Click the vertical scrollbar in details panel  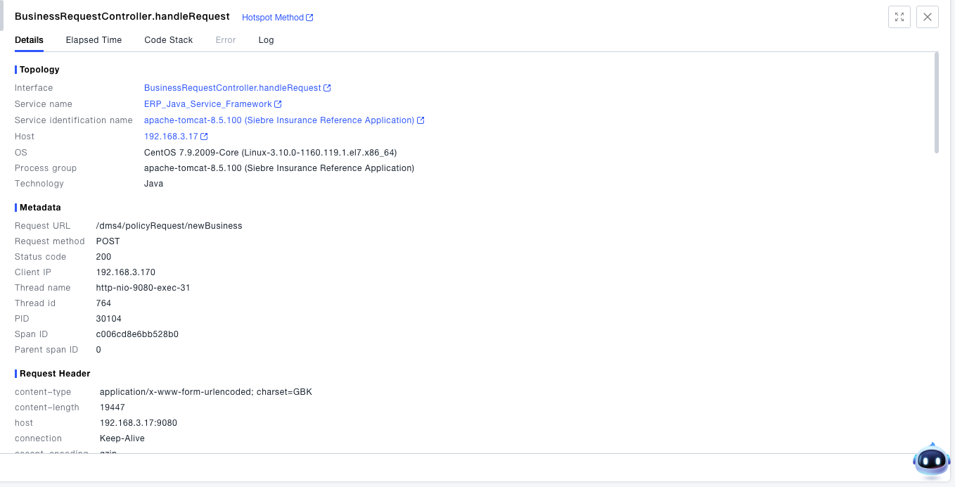click(936, 102)
